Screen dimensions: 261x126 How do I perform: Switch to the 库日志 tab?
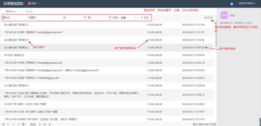(29, 11)
